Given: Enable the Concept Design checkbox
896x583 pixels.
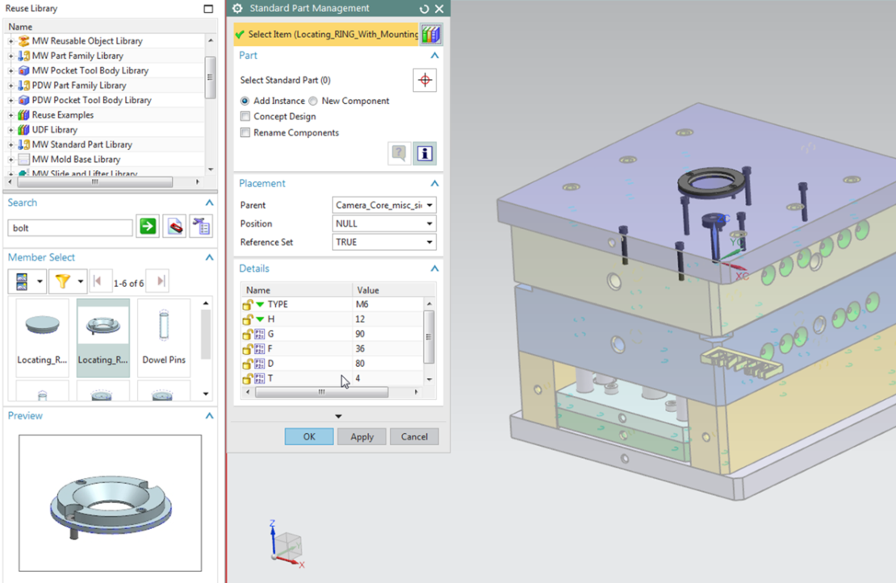Looking at the screenshot, I should [x=247, y=116].
